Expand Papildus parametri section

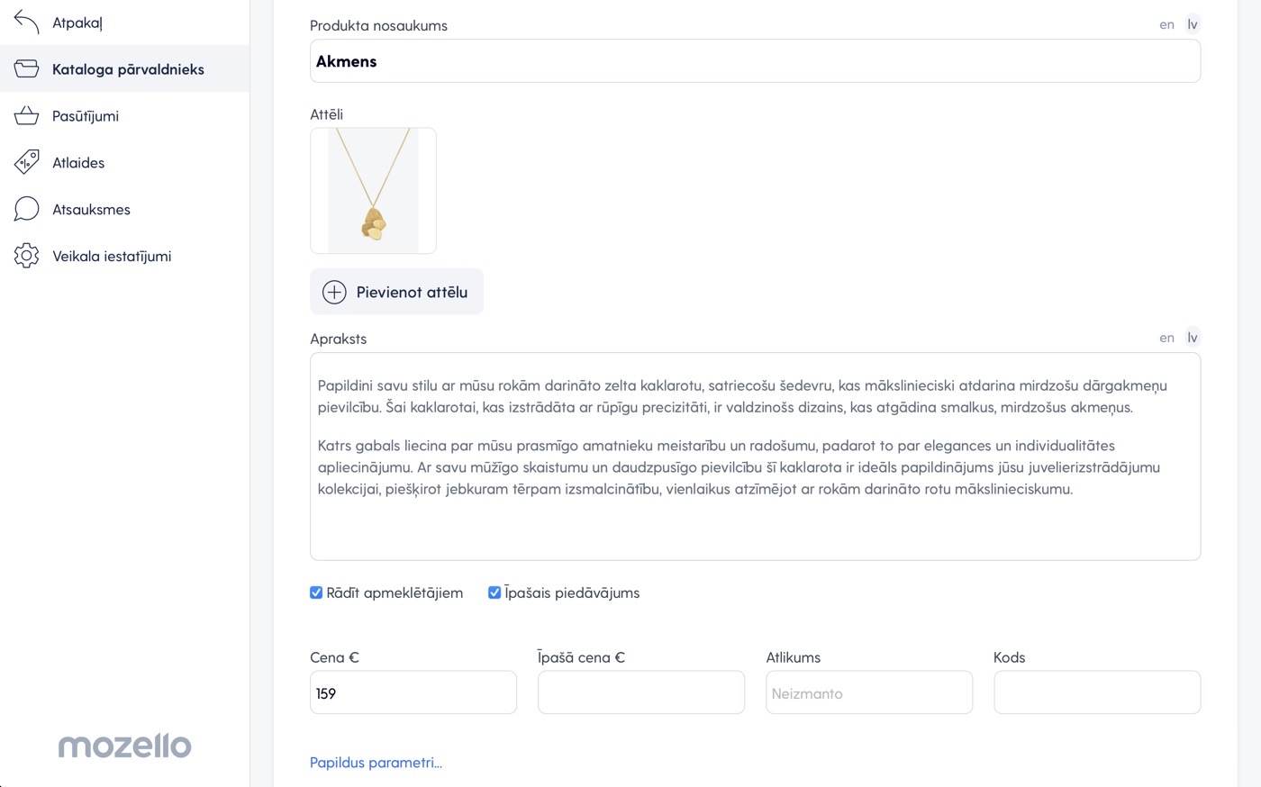pos(376,763)
